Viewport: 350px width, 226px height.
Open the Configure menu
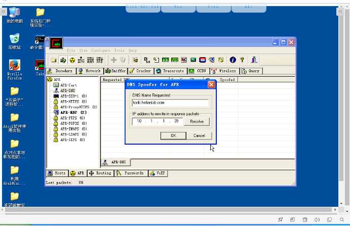tap(101, 51)
